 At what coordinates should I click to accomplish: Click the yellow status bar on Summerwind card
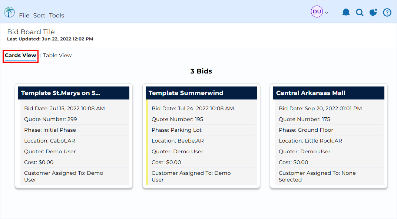pos(147,142)
